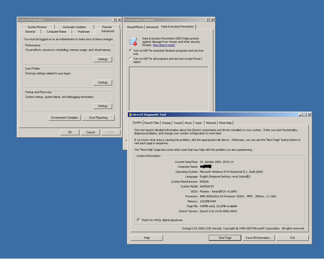Toggle Check for WHQL digital signatures

(x=138, y=220)
